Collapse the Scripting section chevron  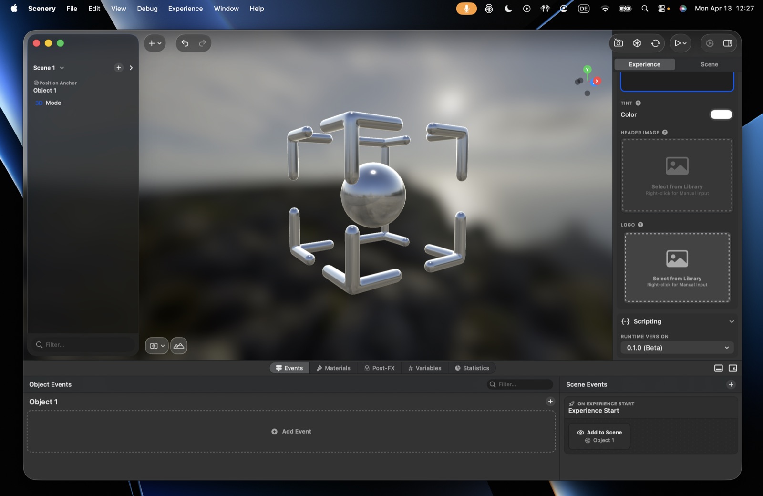[732, 321]
